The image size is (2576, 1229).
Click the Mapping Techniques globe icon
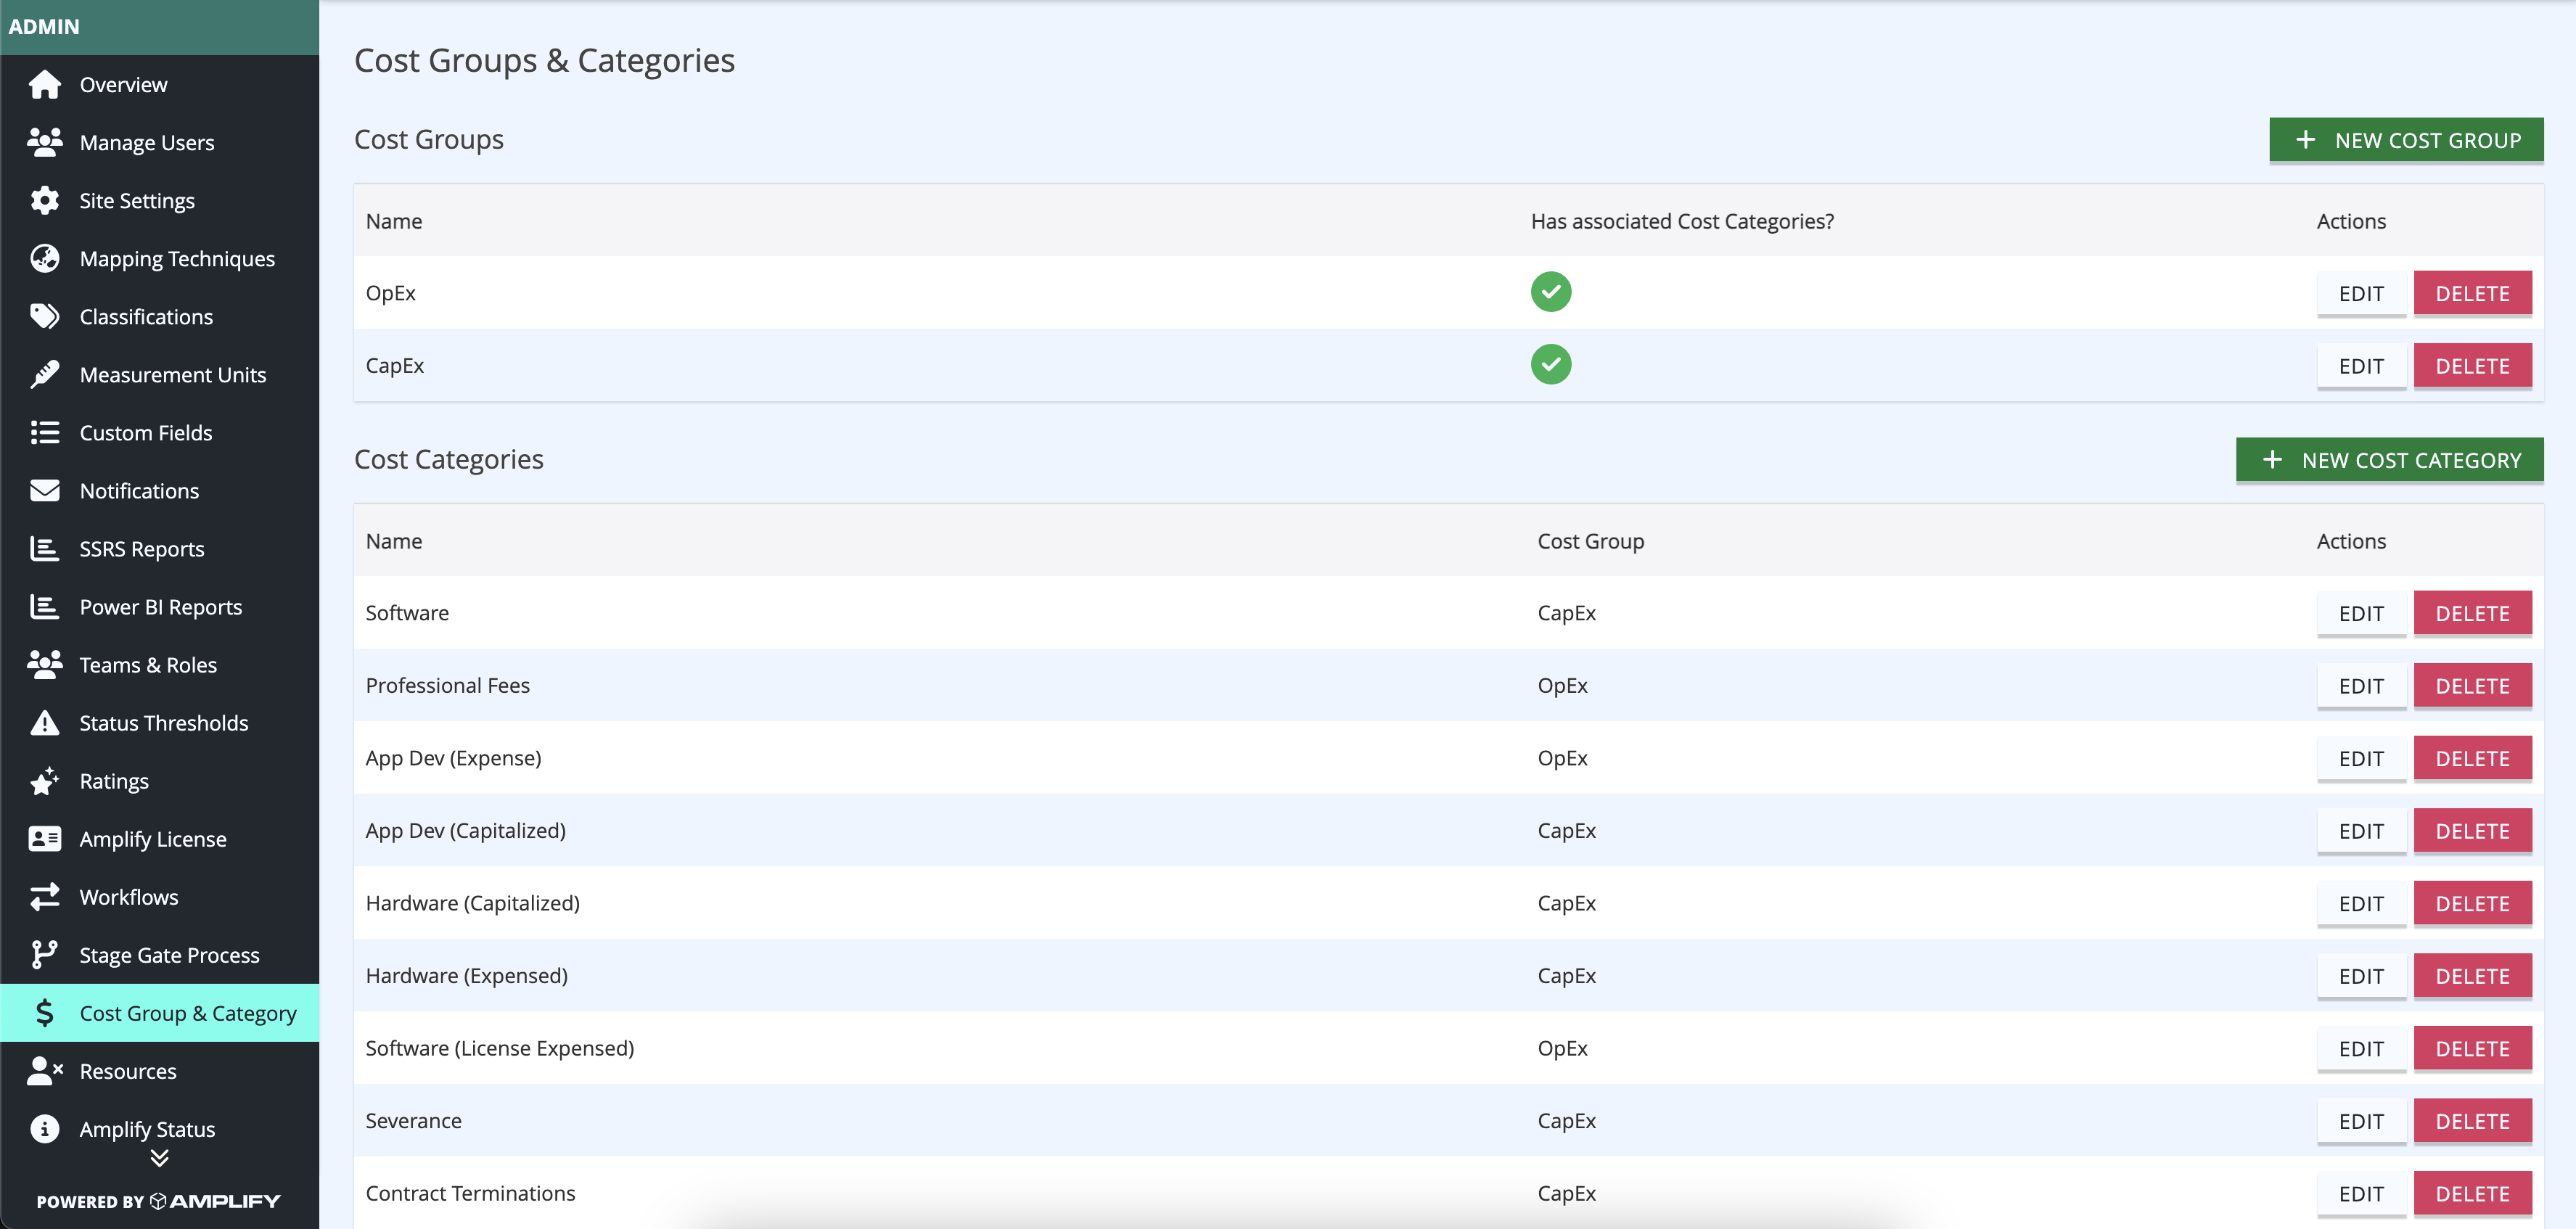coord(44,259)
